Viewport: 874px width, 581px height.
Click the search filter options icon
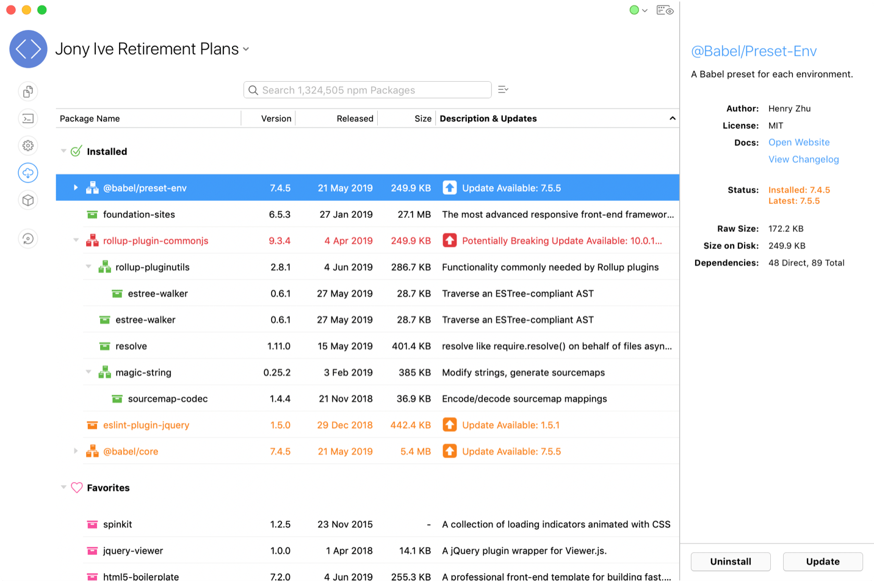[x=503, y=90]
